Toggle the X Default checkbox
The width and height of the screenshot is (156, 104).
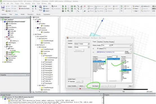pyautogui.click(x=98, y=49)
